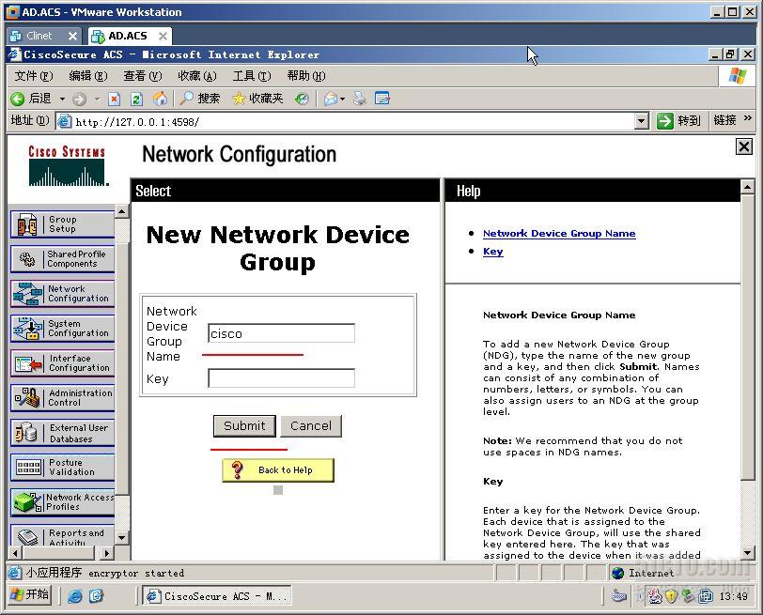Image resolution: width=763 pixels, height=615 pixels.
Task: Refresh the page in IE toolbar
Action: click(137, 100)
